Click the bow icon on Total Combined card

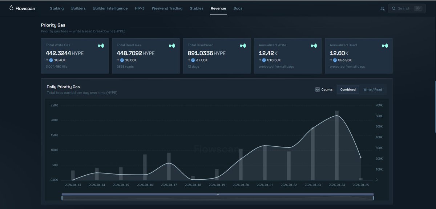243,46
